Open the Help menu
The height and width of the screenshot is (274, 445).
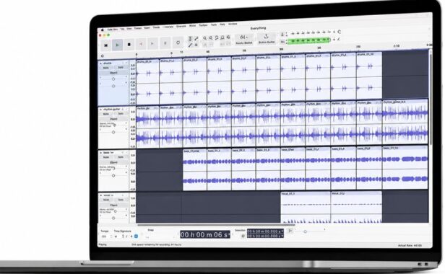222,25
